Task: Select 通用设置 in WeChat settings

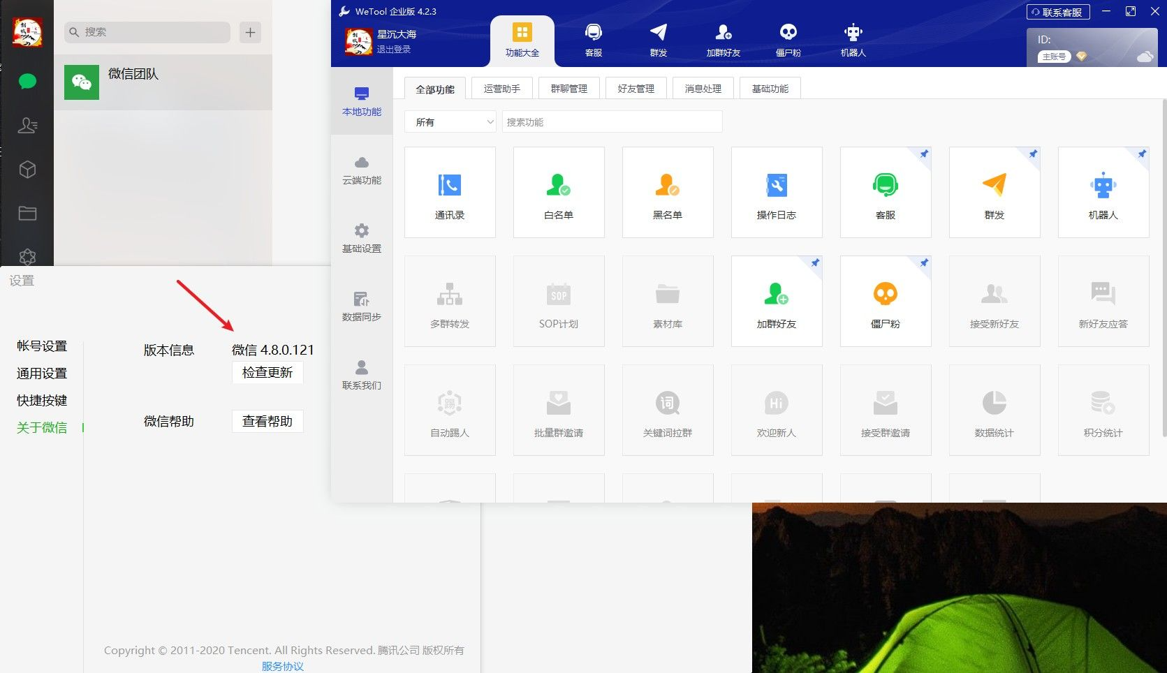Action: [x=42, y=374]
